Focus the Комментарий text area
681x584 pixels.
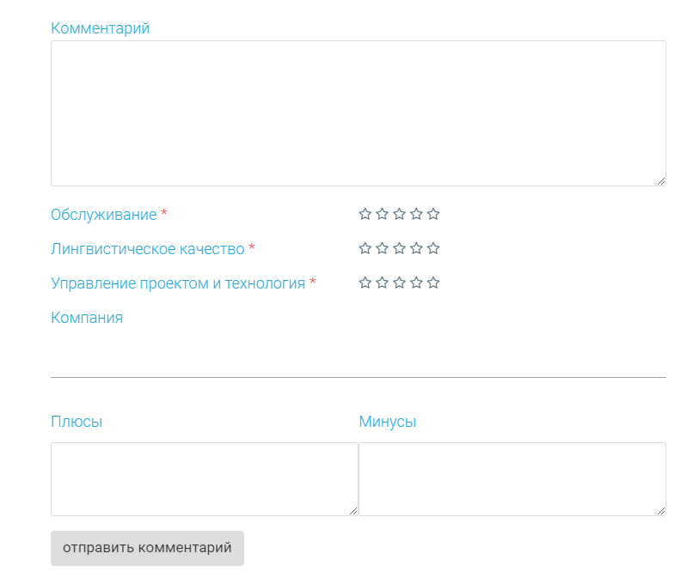click(x=358, y=113)
